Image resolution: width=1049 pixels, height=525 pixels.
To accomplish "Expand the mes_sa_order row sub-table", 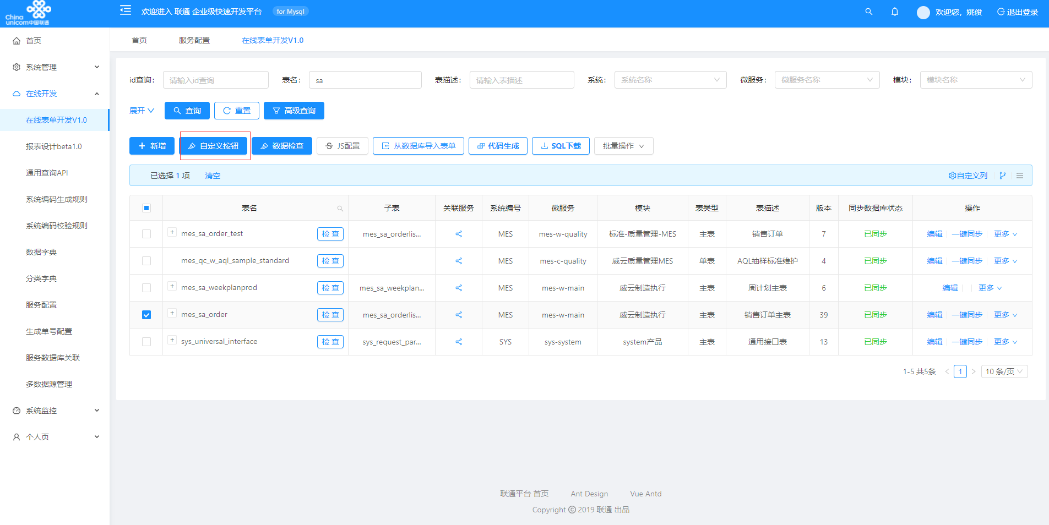I will pyautogui.click(x=172, y=313).
